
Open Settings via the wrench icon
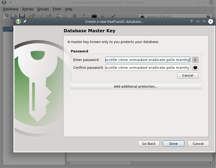113,16
